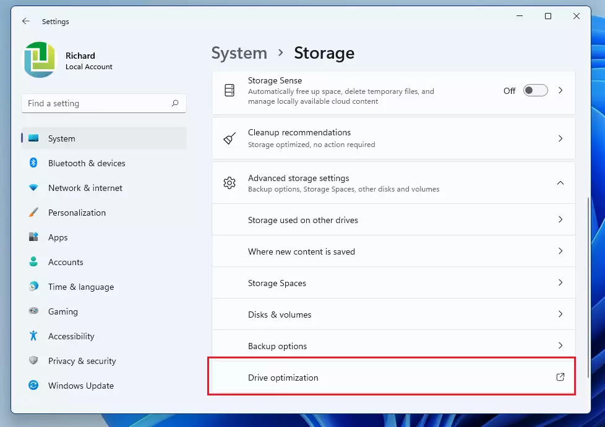The width and height of the screenshot is (605, 427).
Task: Click the vertical scrollbar in Storage page
Action: (588, 287)
